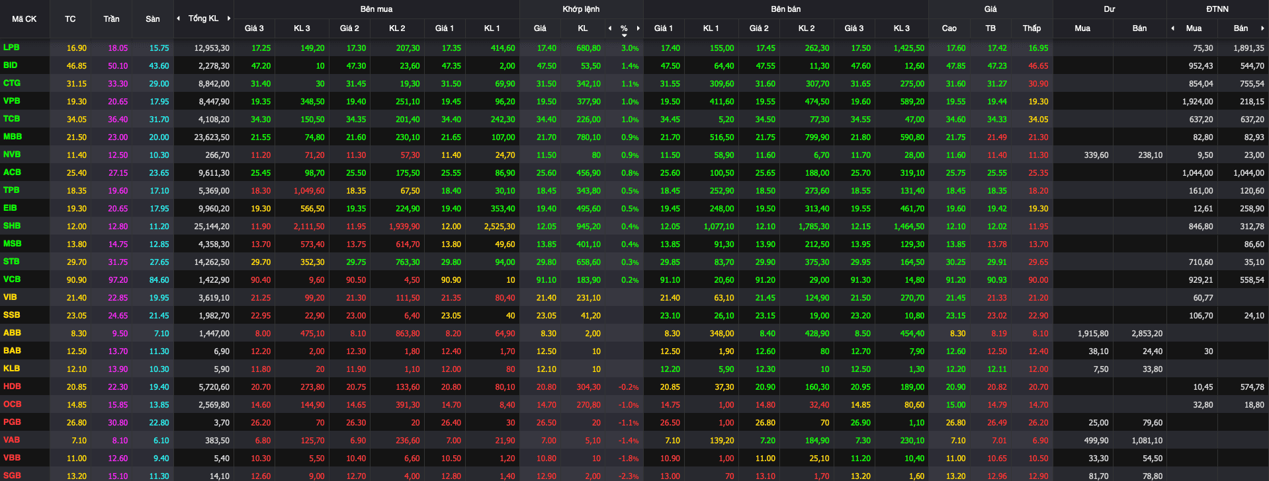
Task: Click the right arrow beside Tổng KL header
Action: pyautogui.click(x=229, y=18)
